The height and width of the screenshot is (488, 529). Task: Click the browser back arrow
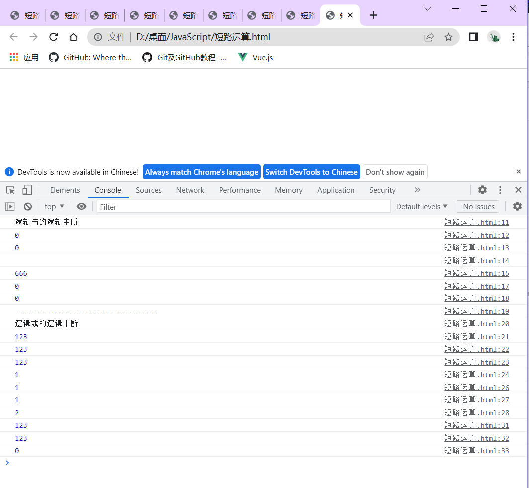point(13,37)
